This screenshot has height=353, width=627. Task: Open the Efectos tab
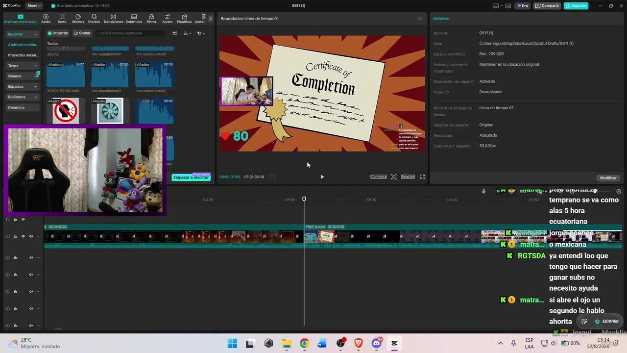(94, 19)
